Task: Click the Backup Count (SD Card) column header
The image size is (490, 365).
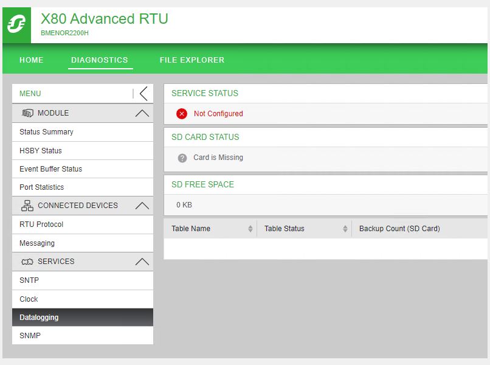Action: 399,229
